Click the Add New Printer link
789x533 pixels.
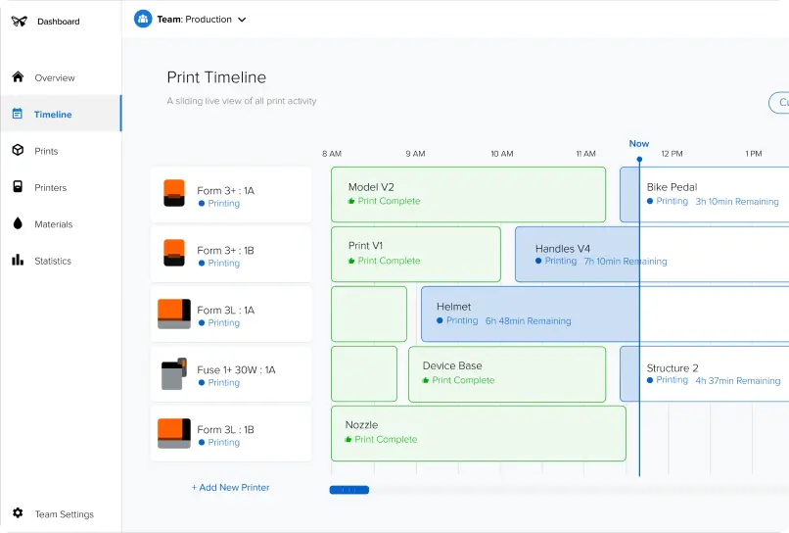pos(230,487)
